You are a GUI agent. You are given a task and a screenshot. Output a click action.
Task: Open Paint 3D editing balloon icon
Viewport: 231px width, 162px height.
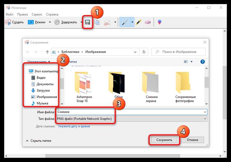tap(159, 22)
